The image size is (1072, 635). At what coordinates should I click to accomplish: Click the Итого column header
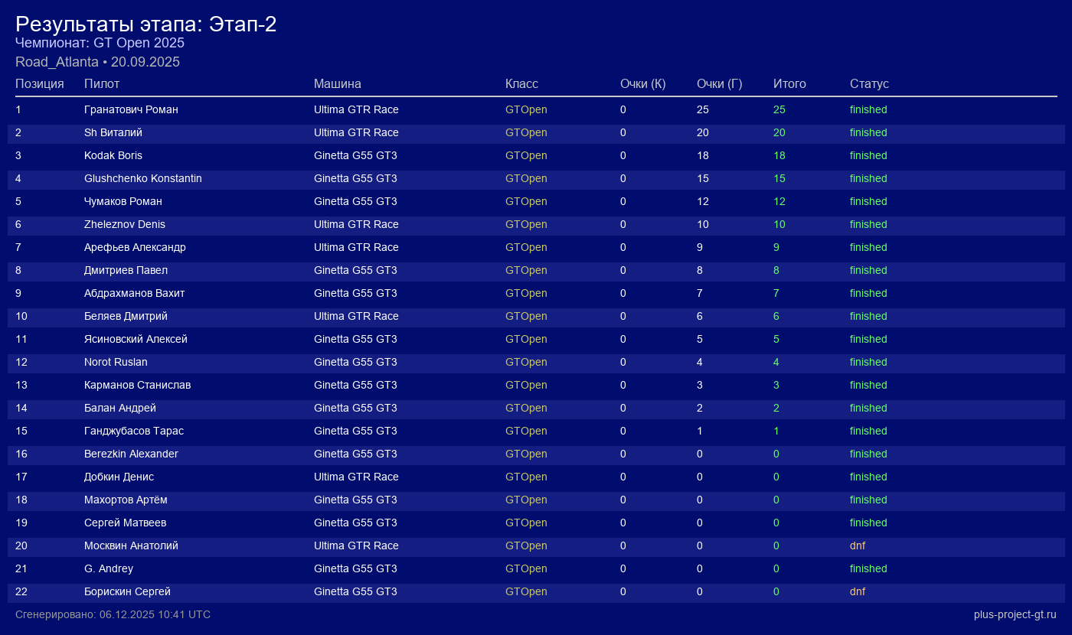point(789,83)
